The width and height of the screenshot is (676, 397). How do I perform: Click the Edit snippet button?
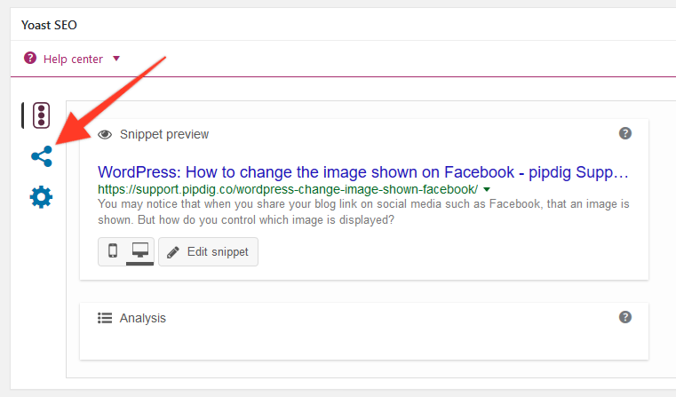click(208, 251)
